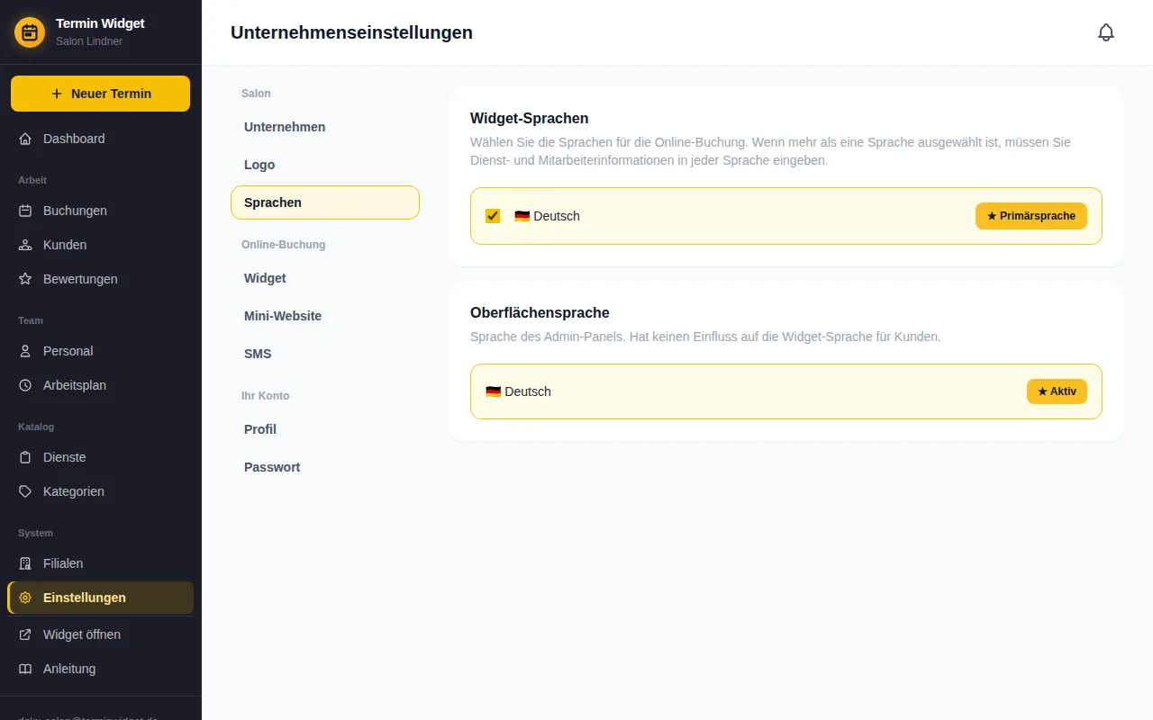
Task: Create a new appointment with Neuer Termin
Action: click(x=100, y=94)
